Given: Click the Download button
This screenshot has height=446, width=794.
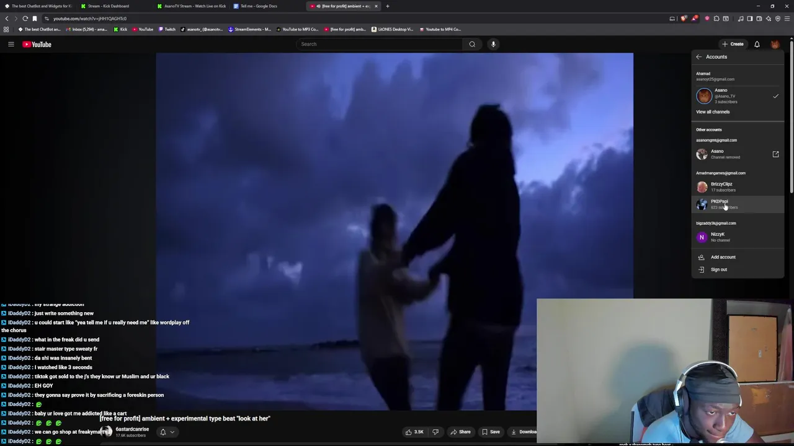Looking at the screenshot, I should (x=524, y=432).
